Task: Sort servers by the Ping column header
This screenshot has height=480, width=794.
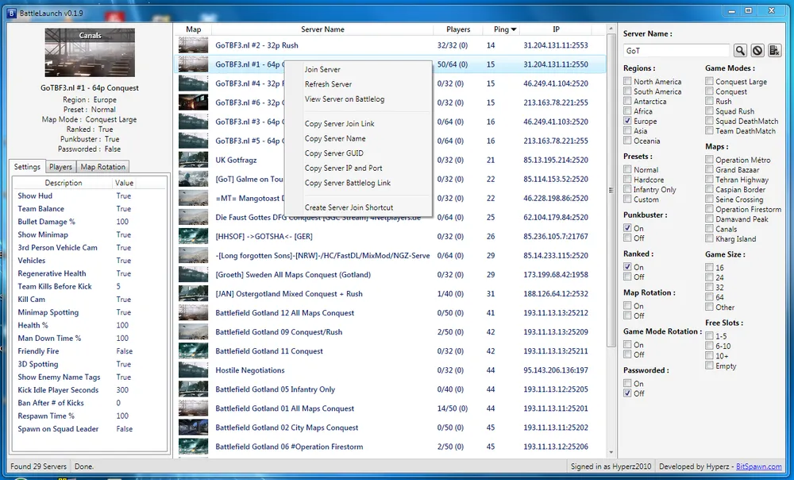Action: point(500,29)
